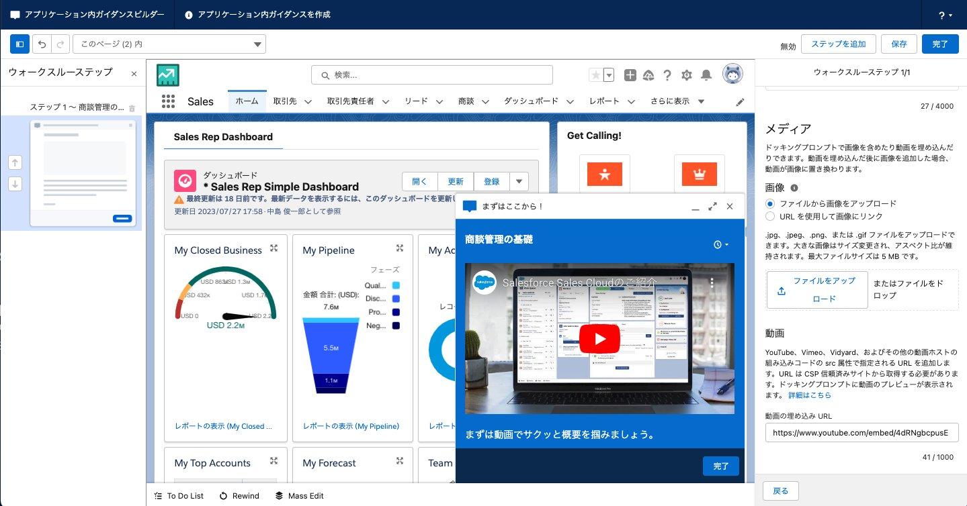The width and height of the screenshot is (967, 506).
Task: Click the ファイルをアップロード button
Action: (817, 290)
